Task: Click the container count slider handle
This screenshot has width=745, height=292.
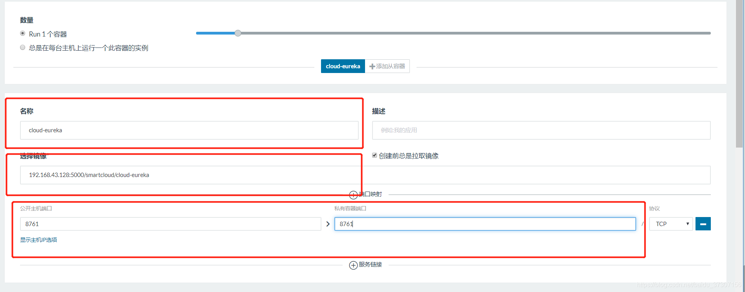Action: (x=238, y=33)
